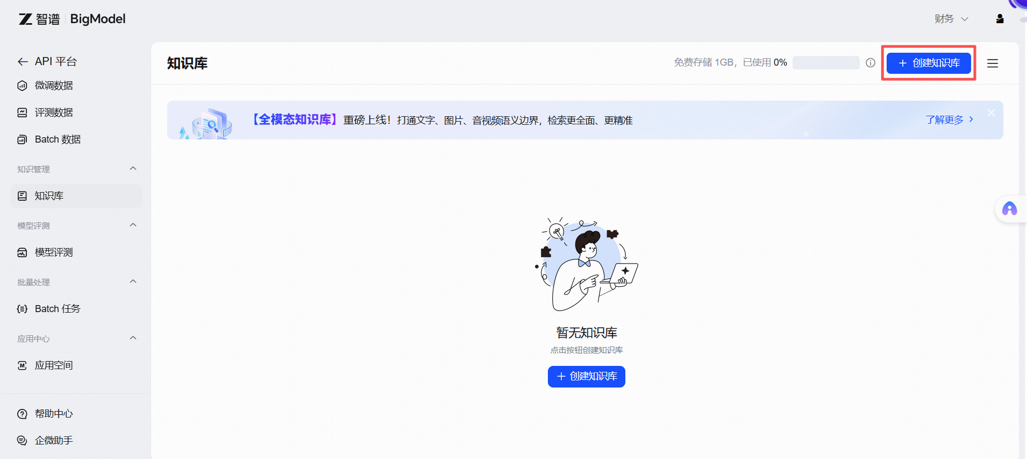
Task: Click the Zhipu BigModel logo
Action: (72, 19)
